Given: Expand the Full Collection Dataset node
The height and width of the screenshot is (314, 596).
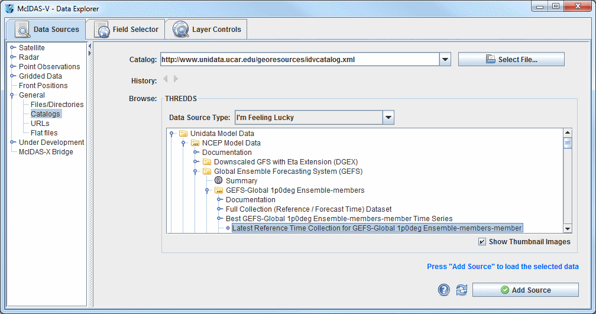Looking at the screenshot, I should [x=220, y=209].
